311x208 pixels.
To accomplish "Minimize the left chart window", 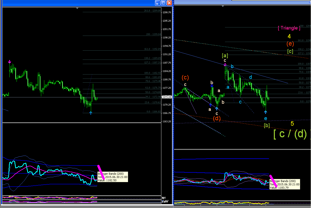I will pyautogui.click(x=158, y=3).
